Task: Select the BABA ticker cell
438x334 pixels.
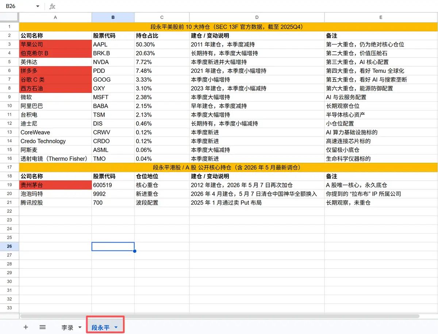Action: 113,106
